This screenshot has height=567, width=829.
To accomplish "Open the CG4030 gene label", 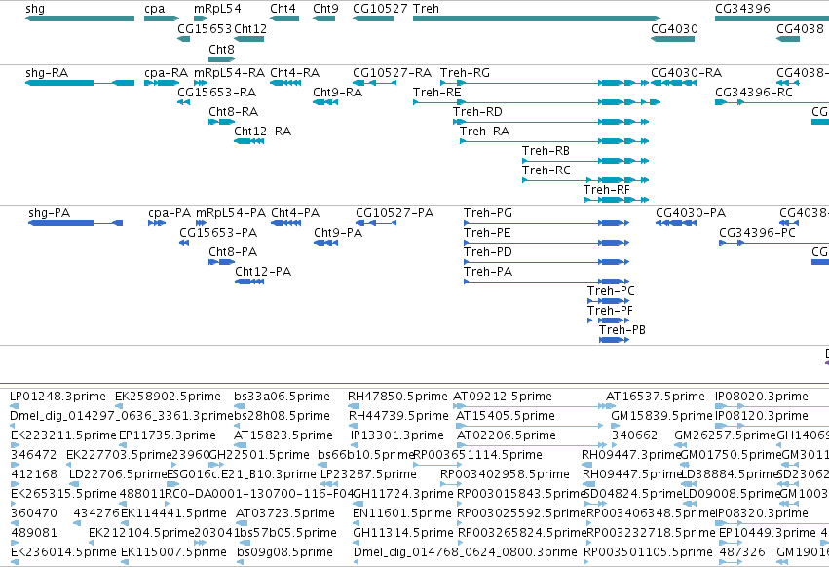I will 674,28.
